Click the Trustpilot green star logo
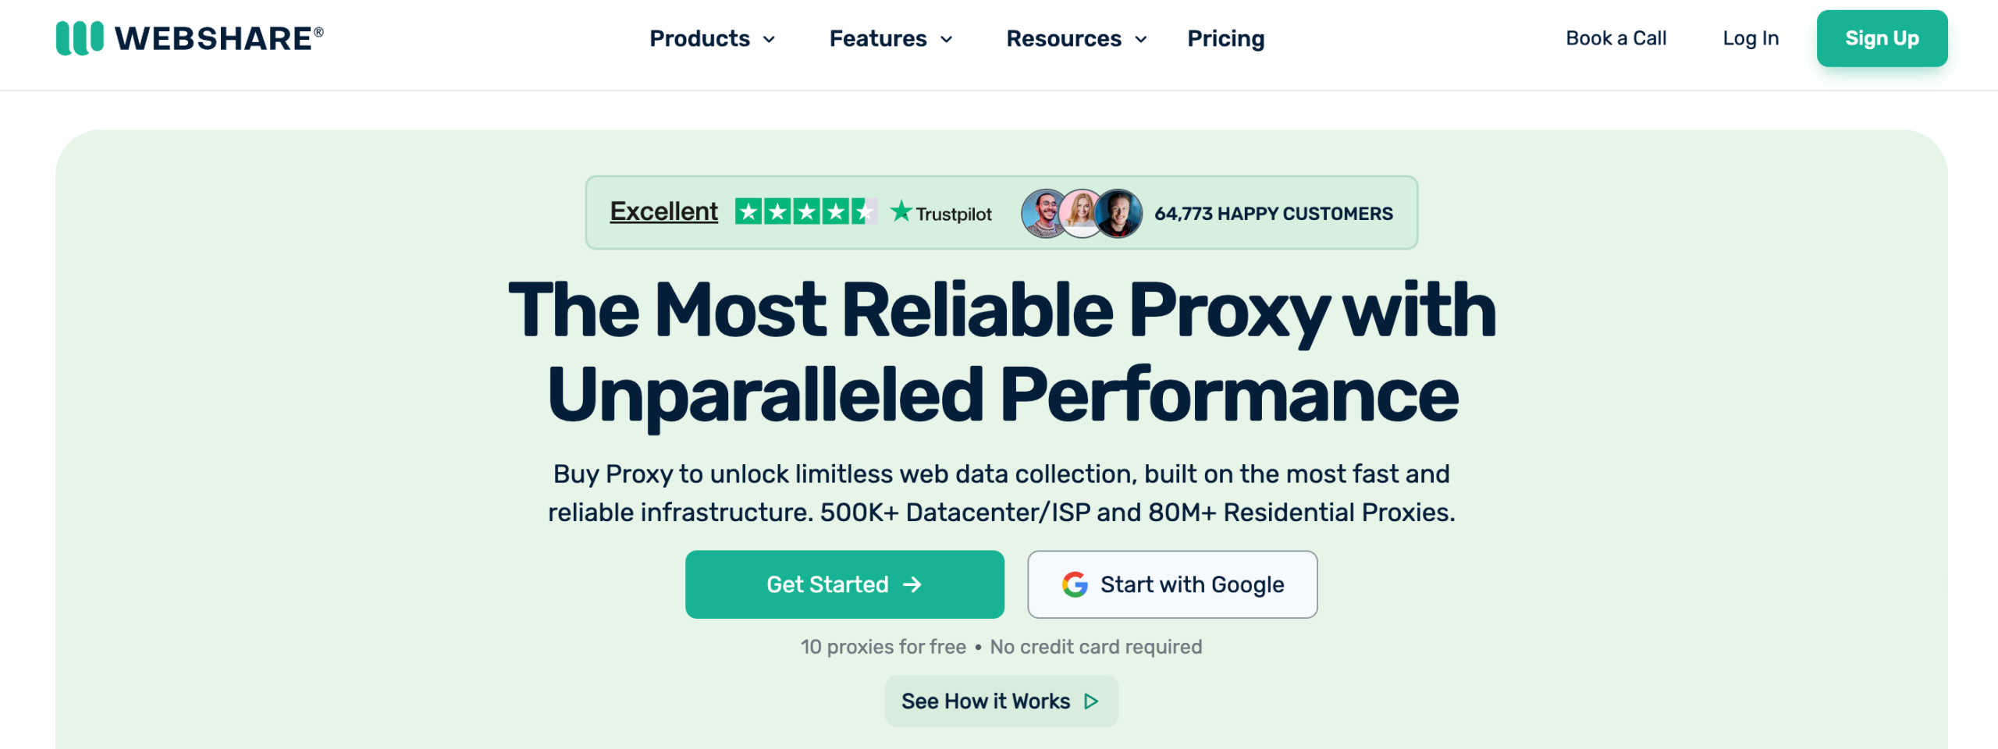Viewport: 1998px width, 749px height. coord(901,211)
